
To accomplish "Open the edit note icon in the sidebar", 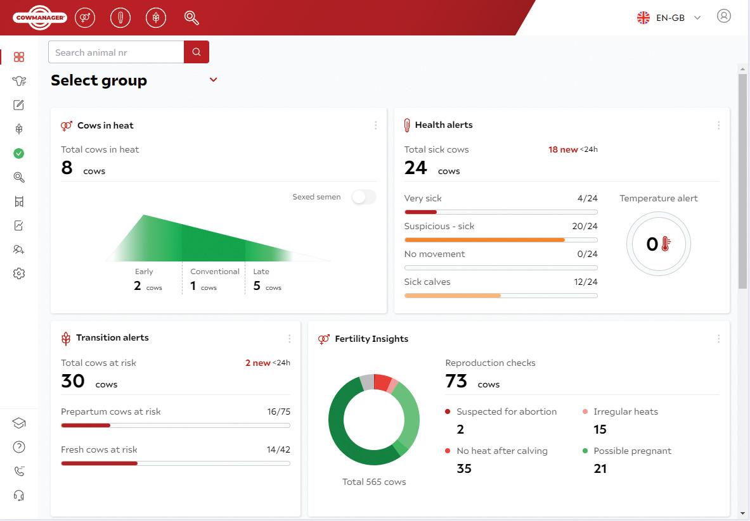I will tap(18, 105).
